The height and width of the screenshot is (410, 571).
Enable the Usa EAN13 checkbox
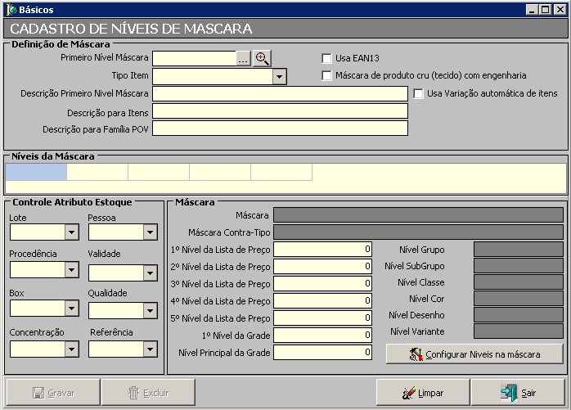point(327,59)
